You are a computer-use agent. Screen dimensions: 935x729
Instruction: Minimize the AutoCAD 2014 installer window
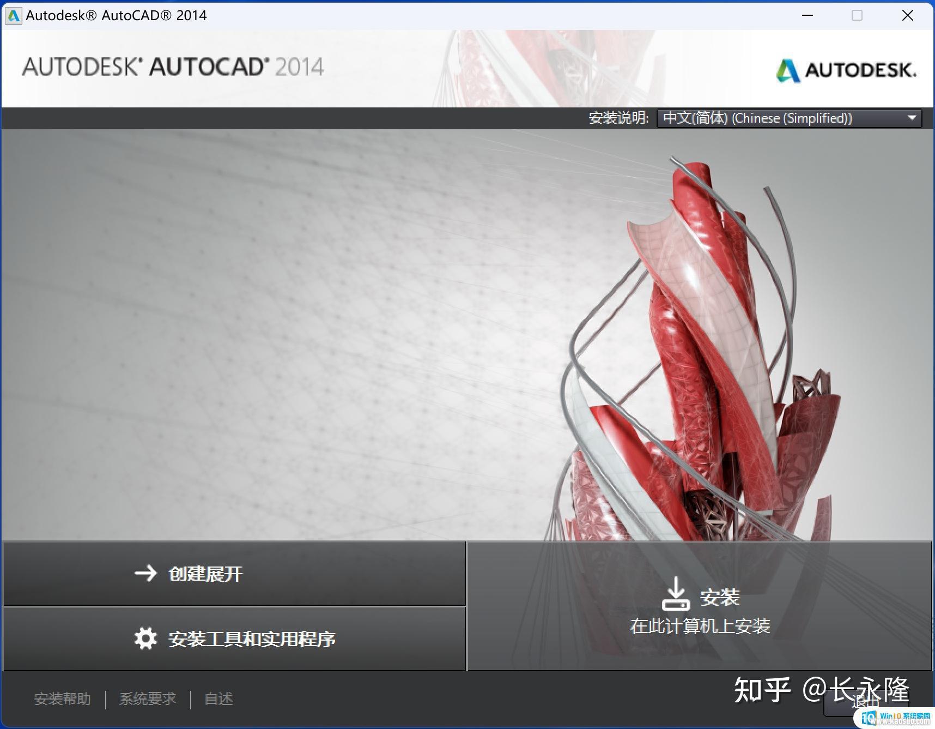pos(807,15)
